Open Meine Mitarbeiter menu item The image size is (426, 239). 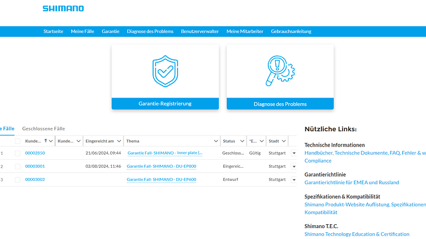click(x=245, y=31)
